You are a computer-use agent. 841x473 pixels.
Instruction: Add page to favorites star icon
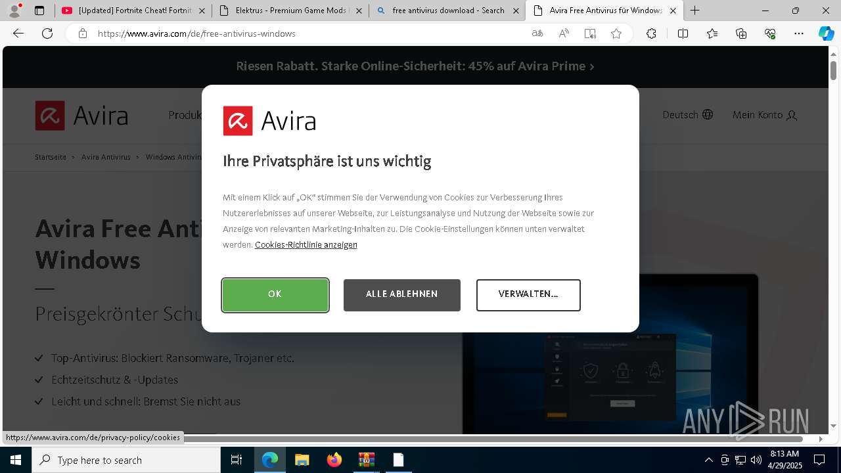tap(616, 34)
